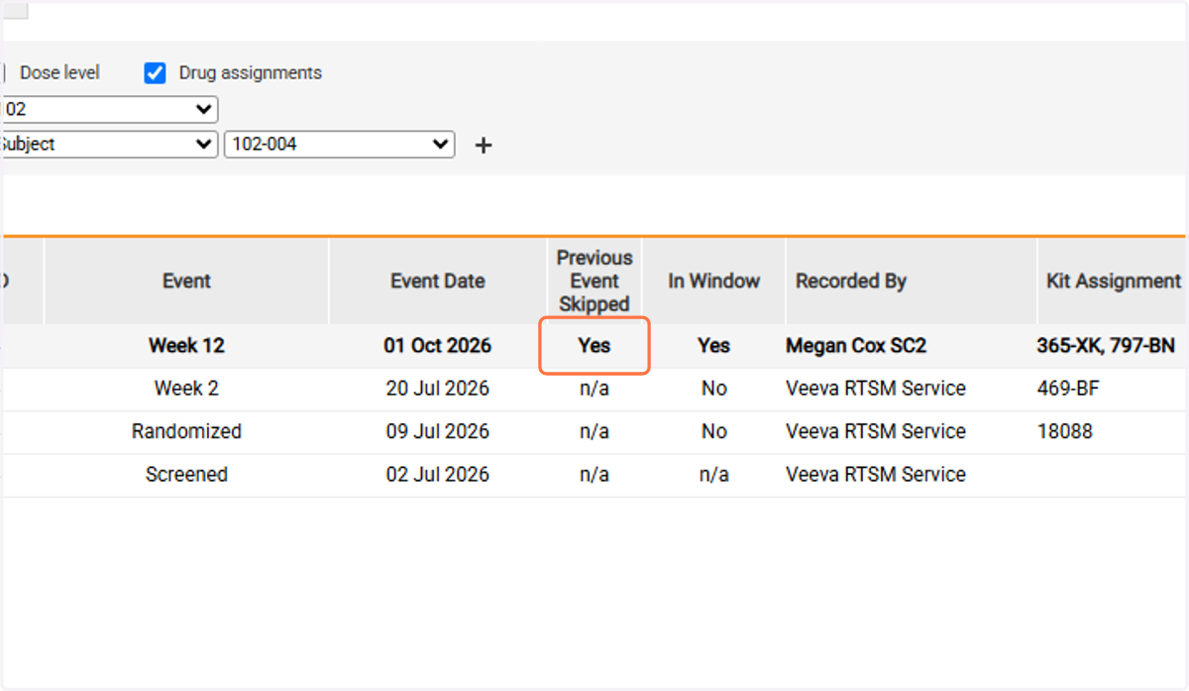Click Megan Cox SC2 in Recorded By
The image size is (1189, 691).
pyautogui.click(x=856, y=346)
